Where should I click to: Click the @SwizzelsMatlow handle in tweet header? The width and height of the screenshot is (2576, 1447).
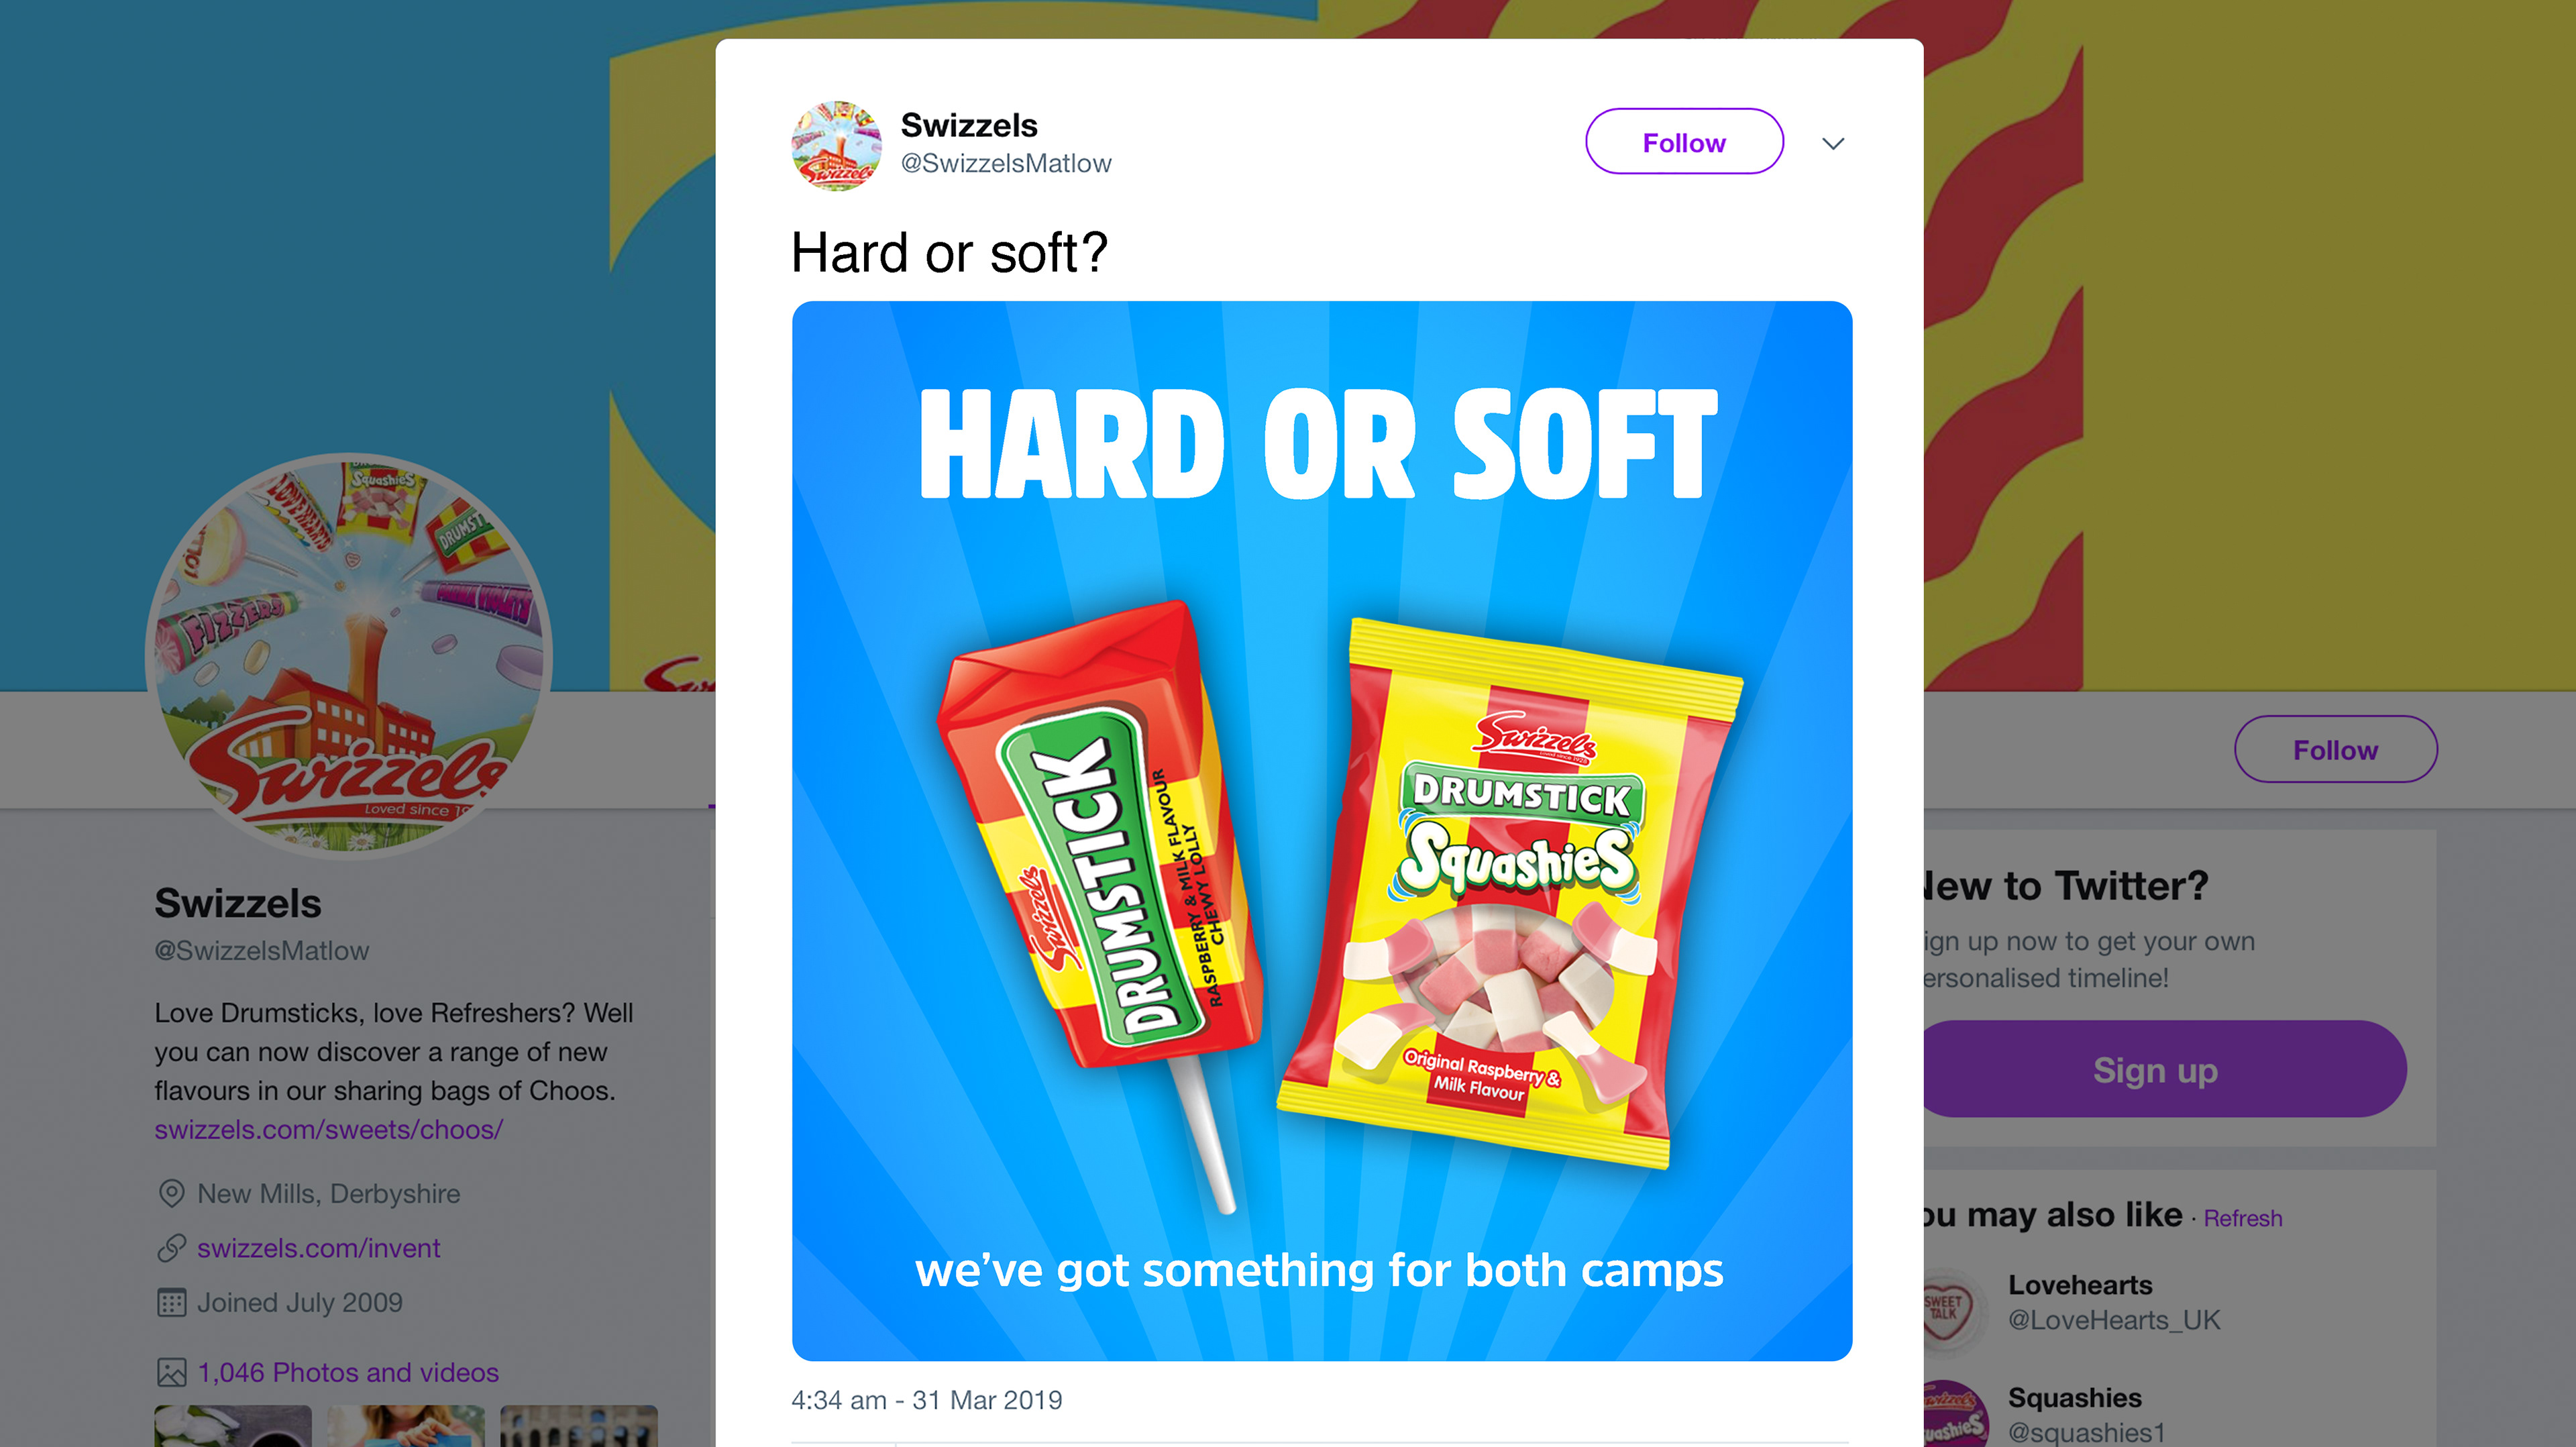tap(1005, 163)
